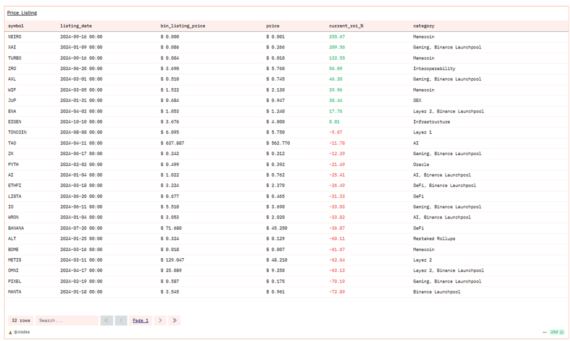Sort by the price column header

click(273, 26)
